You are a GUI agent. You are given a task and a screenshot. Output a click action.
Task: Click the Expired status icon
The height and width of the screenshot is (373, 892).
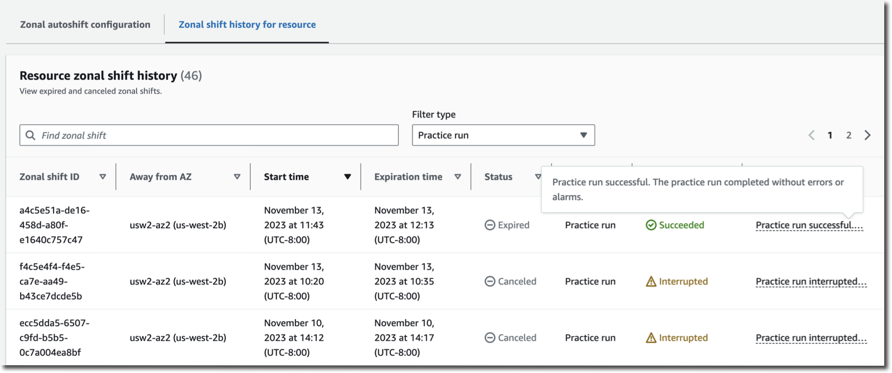coord(489,225)
